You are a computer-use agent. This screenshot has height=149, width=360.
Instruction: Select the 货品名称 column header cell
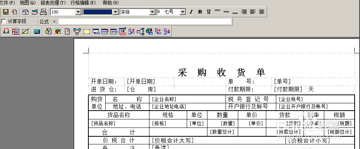click(119, 115)
